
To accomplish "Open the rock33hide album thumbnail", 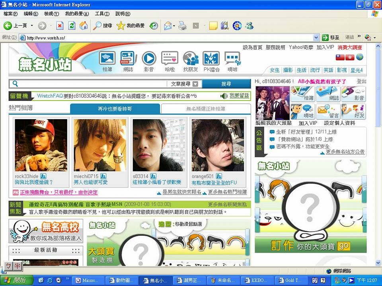I will pyautogui.click(x=41, y=145).
